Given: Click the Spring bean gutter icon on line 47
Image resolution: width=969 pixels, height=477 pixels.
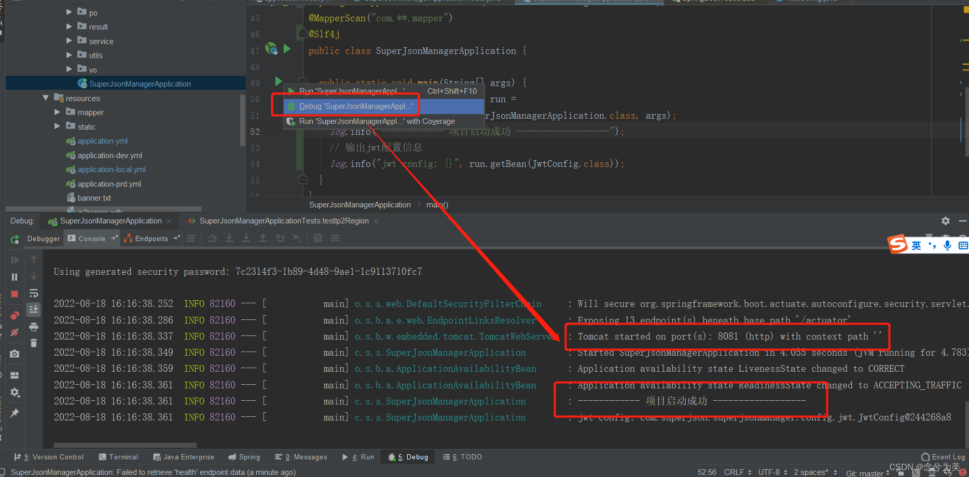Looking at the screenshot, I should point(271,49).
